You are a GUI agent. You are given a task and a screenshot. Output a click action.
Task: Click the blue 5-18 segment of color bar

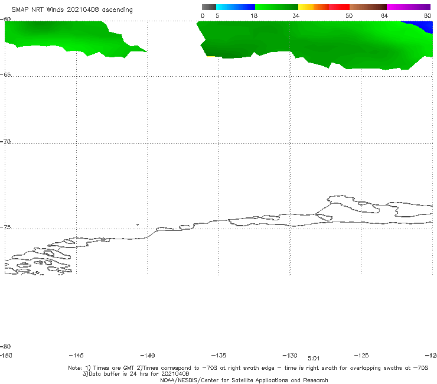pyautogui.click(x=236, y=7)
